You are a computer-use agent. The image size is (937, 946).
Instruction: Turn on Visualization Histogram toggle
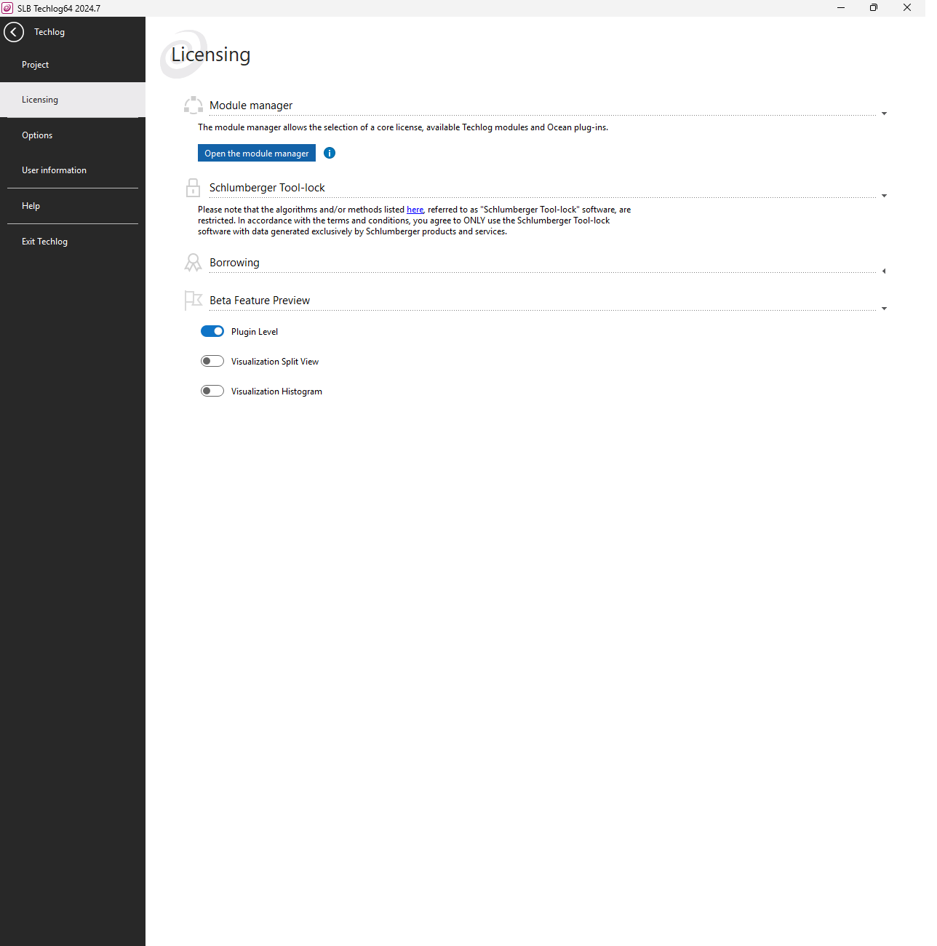[x=212, y=391]
